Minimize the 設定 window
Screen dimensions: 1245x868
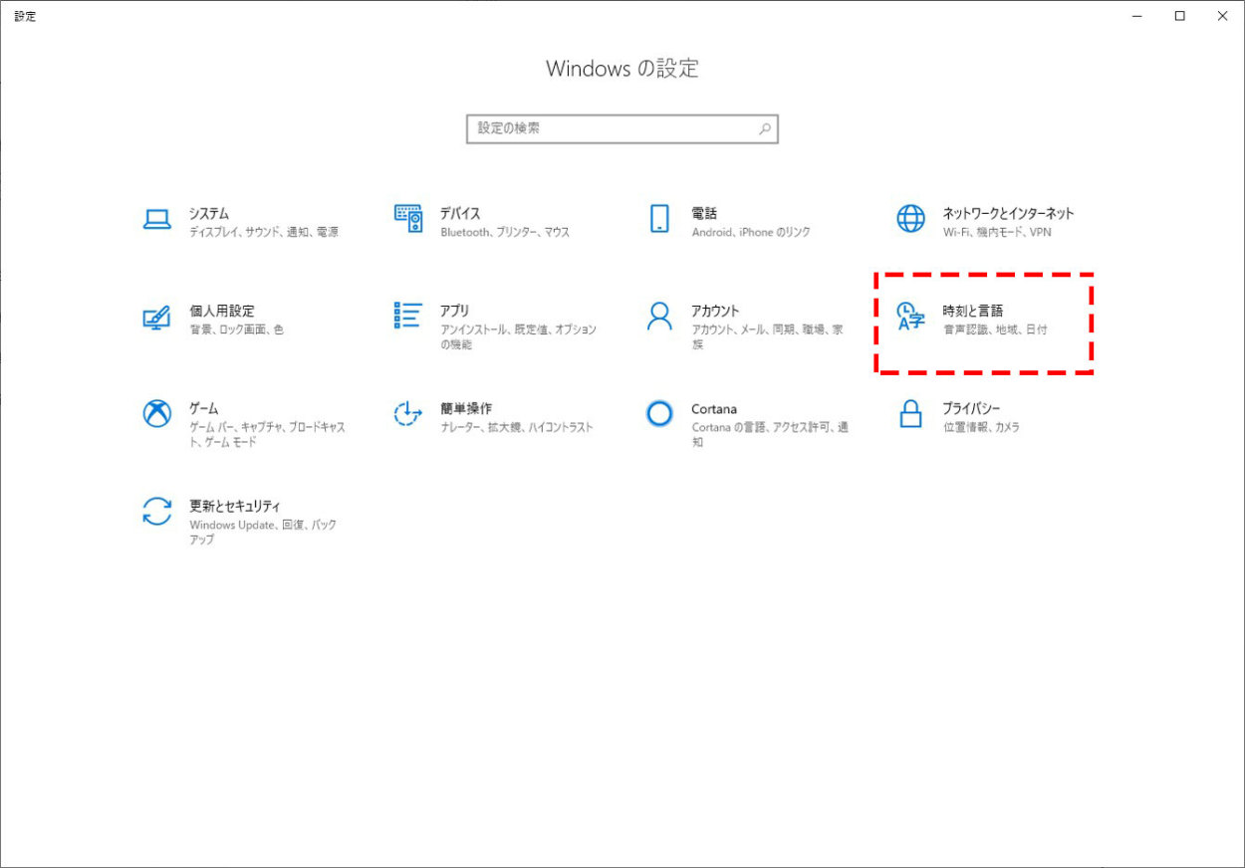click(x=1136, y=16)
